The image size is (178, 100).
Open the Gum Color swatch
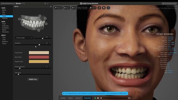(39, 57)
